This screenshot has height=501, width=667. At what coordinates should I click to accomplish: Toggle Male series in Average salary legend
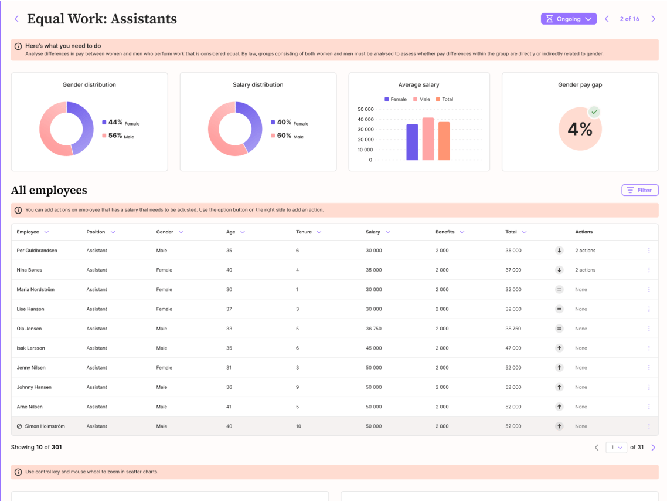(x=421, y=99)
